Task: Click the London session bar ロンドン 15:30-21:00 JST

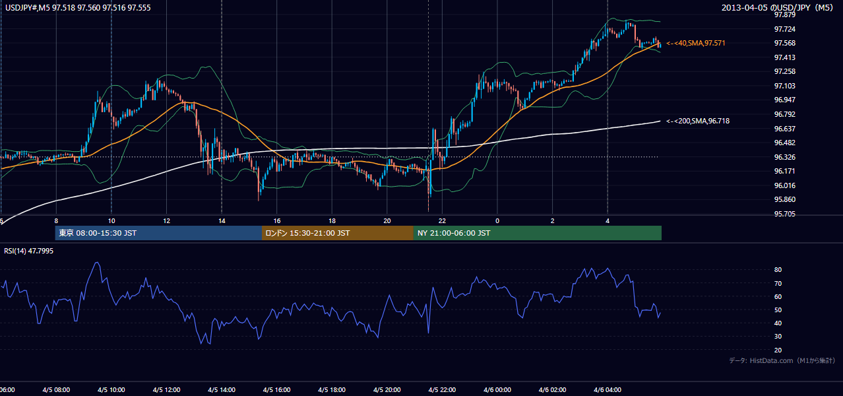Action: [x=338, y=233]
